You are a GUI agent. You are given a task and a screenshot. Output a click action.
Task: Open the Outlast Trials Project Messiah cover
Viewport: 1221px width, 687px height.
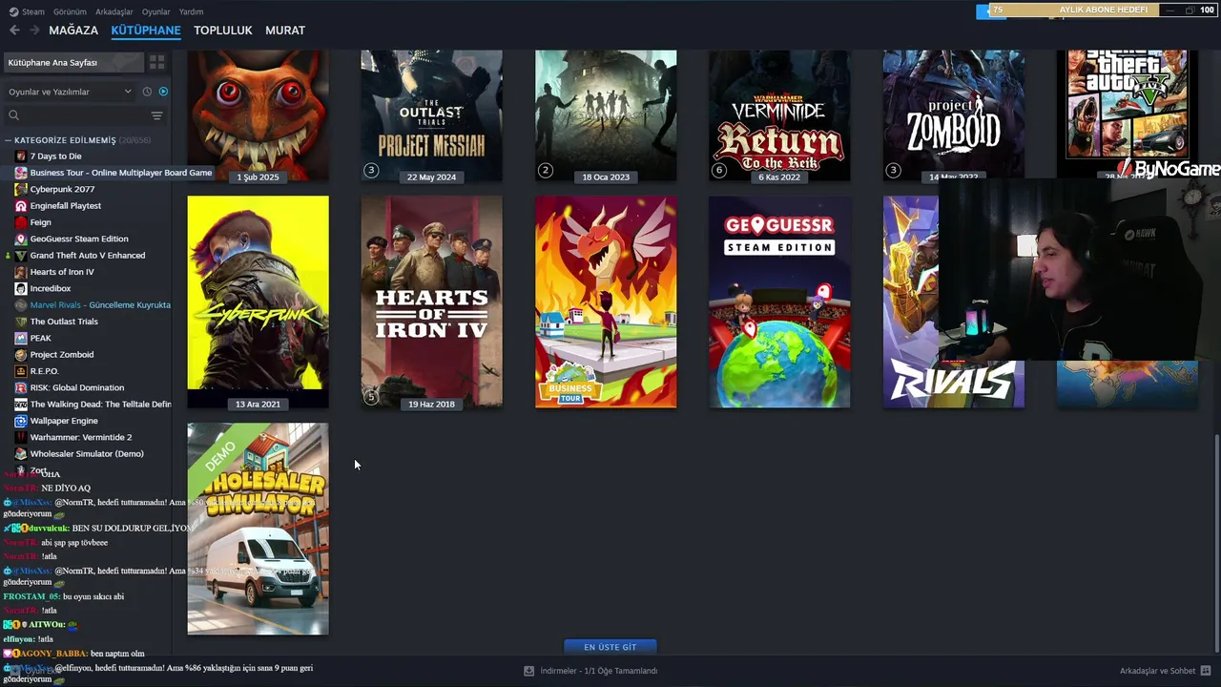431,115
